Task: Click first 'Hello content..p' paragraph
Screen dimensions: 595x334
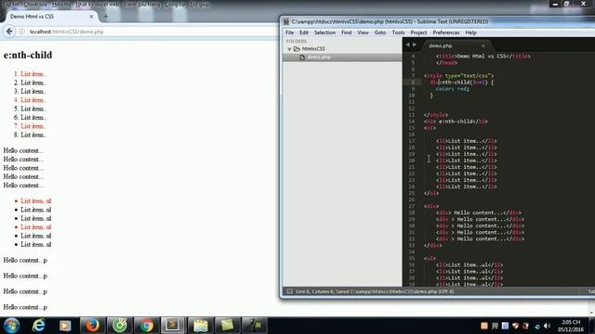Action: 25,261
